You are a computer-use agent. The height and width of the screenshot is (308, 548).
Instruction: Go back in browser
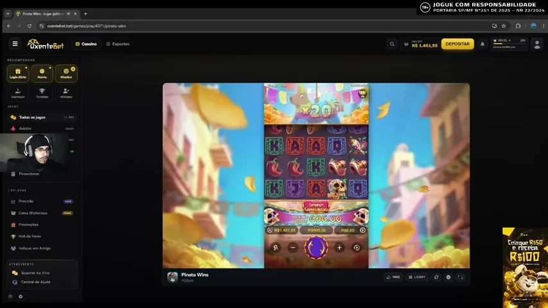(9, 26)
